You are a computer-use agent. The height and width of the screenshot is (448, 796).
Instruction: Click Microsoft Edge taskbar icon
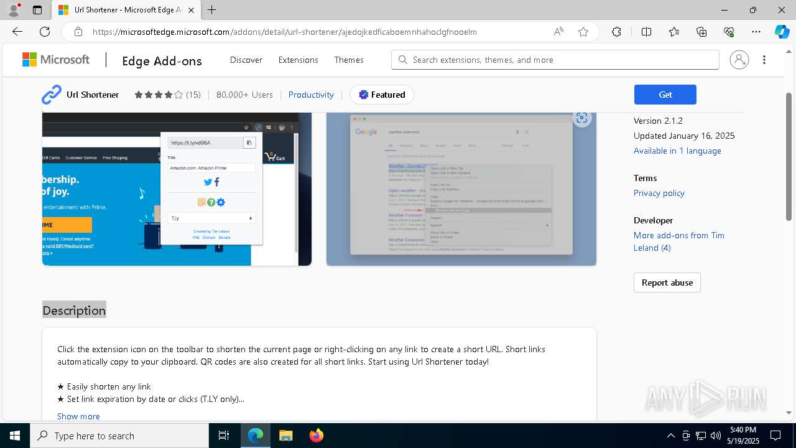click(256, 436)
